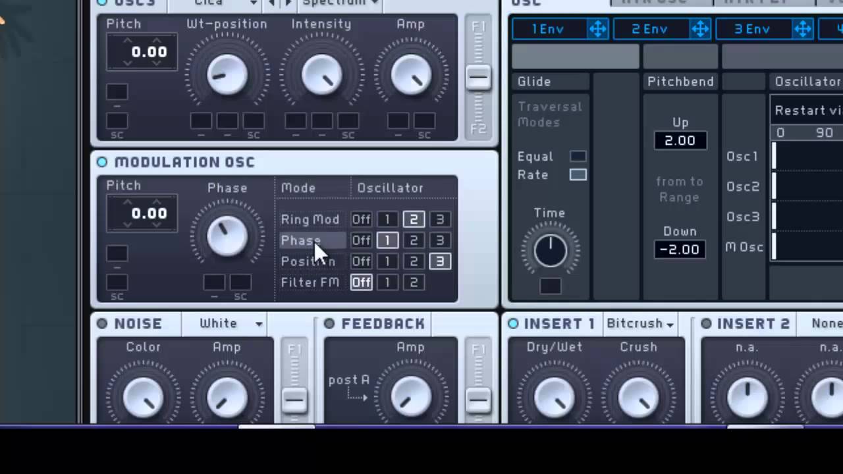Click OSC3 Pitch upper modulation slot

[x=117, y=92]
